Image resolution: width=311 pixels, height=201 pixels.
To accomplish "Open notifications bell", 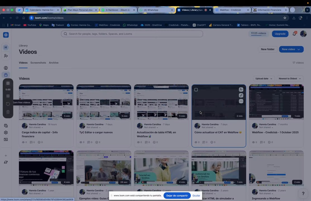I will pyautogui.click(x=294, y=34).
